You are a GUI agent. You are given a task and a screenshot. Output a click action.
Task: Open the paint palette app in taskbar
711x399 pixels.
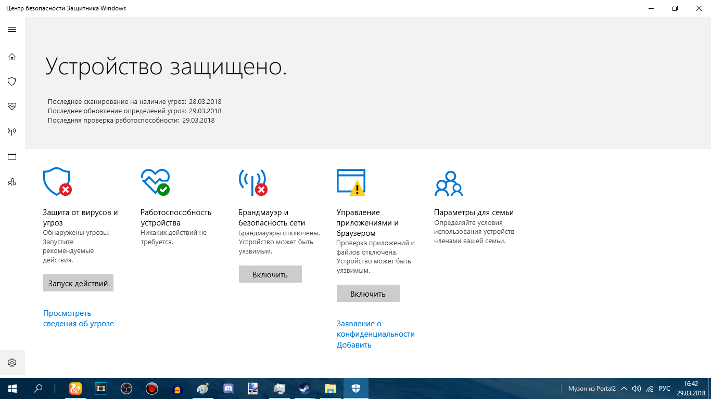click(x=202, y=389)
